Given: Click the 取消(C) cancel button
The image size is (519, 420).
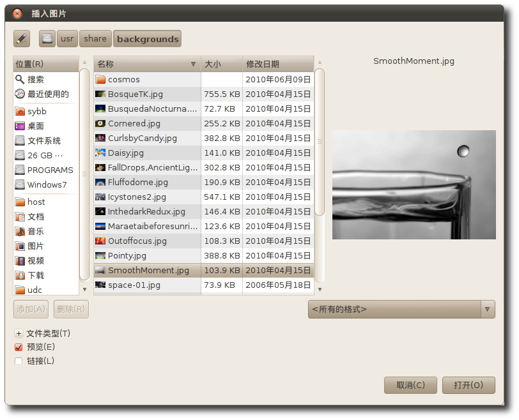Looking at the screenshot, I should tap(410, 386).
